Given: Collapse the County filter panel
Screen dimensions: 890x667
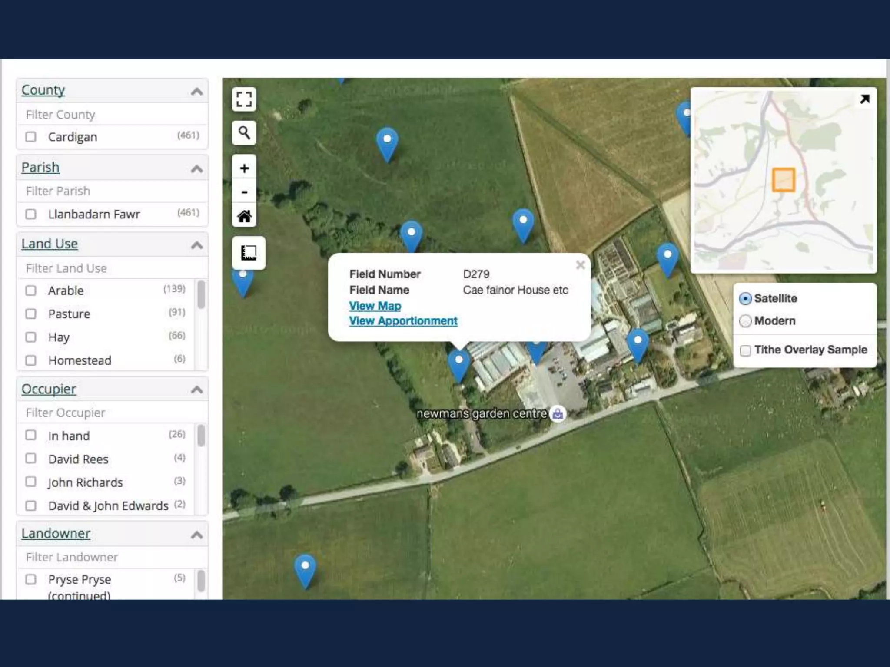Looking at the screenshot, I should [x=197, y=91].
